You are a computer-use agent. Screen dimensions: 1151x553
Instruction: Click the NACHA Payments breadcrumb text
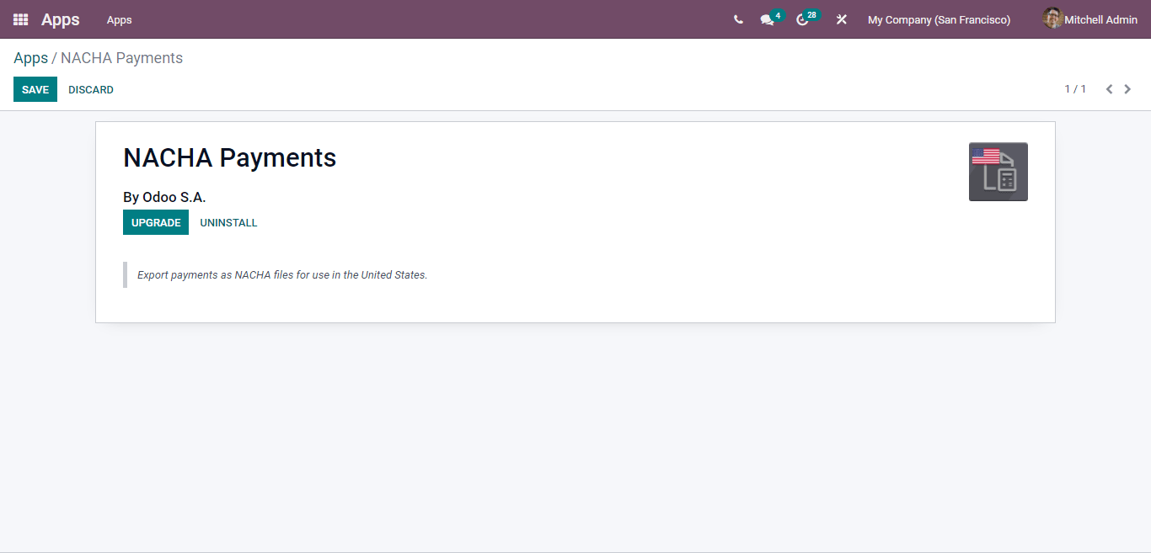pos(121,58)
